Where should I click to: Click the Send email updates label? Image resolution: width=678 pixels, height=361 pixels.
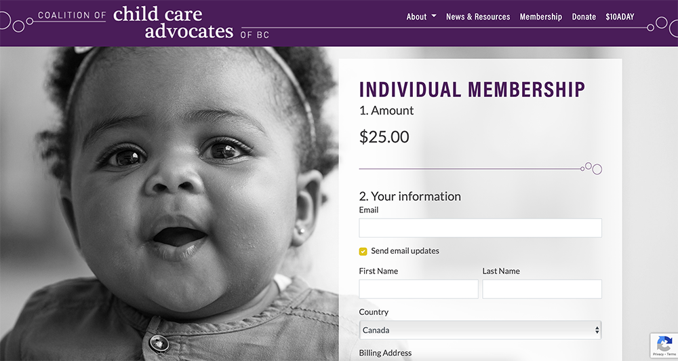(405, 250)
